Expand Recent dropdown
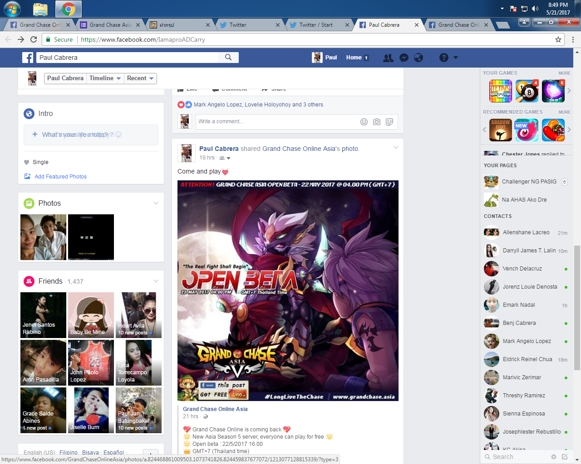 point(140,78)
